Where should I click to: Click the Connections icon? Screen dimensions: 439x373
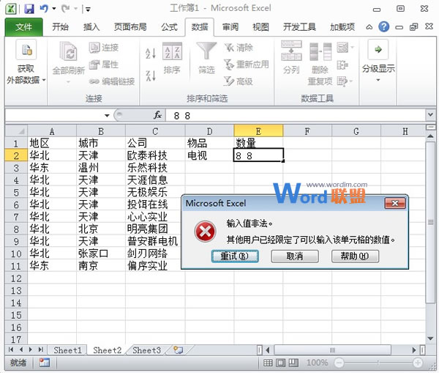94,48
